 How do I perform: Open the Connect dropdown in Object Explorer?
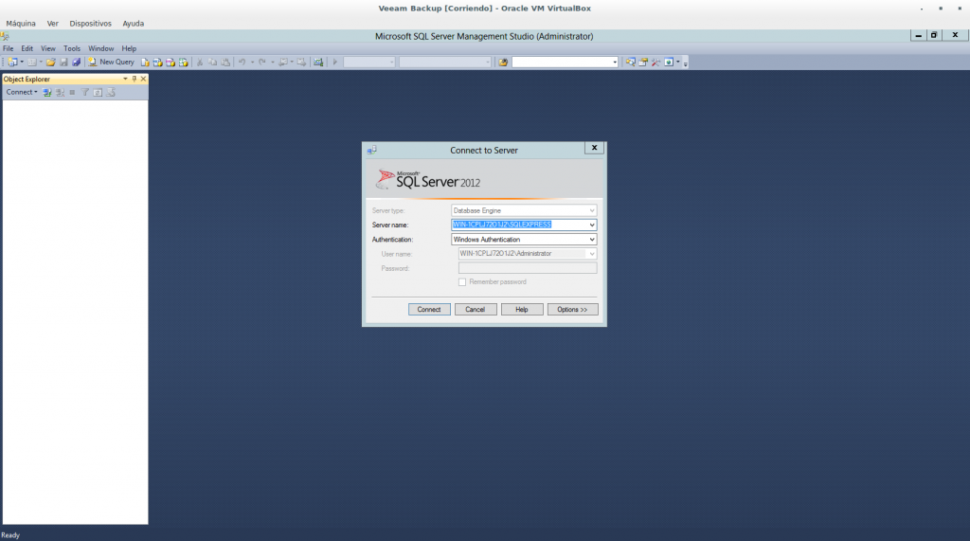[22, 92]
